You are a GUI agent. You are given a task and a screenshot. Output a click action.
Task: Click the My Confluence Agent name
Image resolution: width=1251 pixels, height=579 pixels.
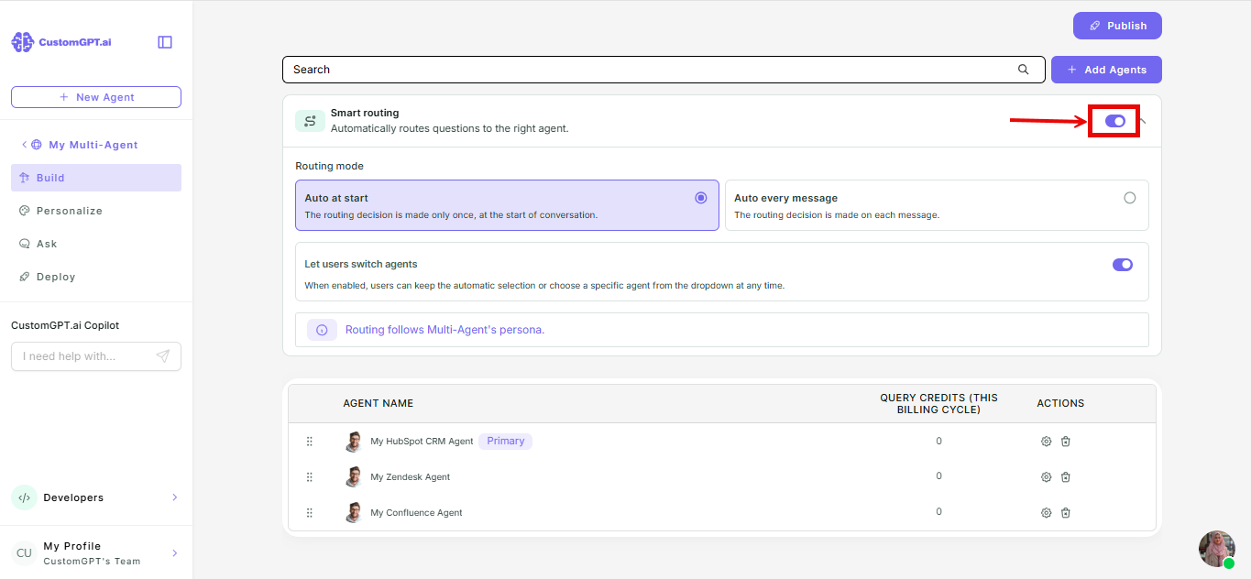click(416, 513)
